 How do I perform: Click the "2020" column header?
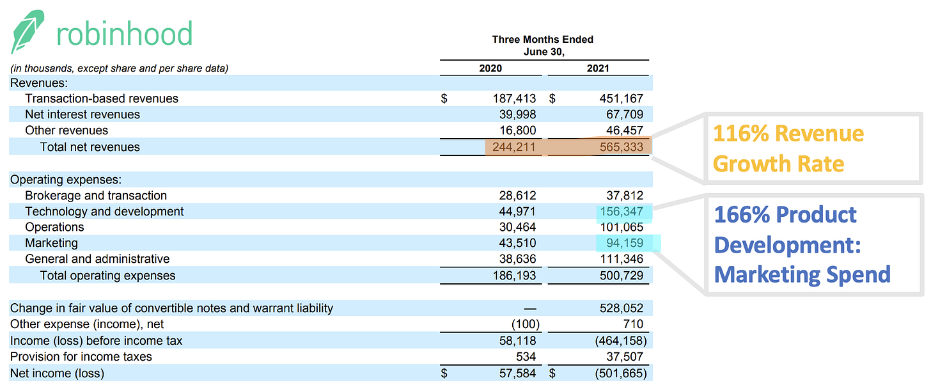tap(490, 68)
